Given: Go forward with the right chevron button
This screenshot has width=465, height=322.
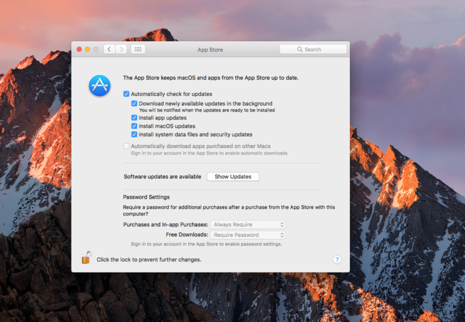Looking at the screenshot, I should pos(121,49).
